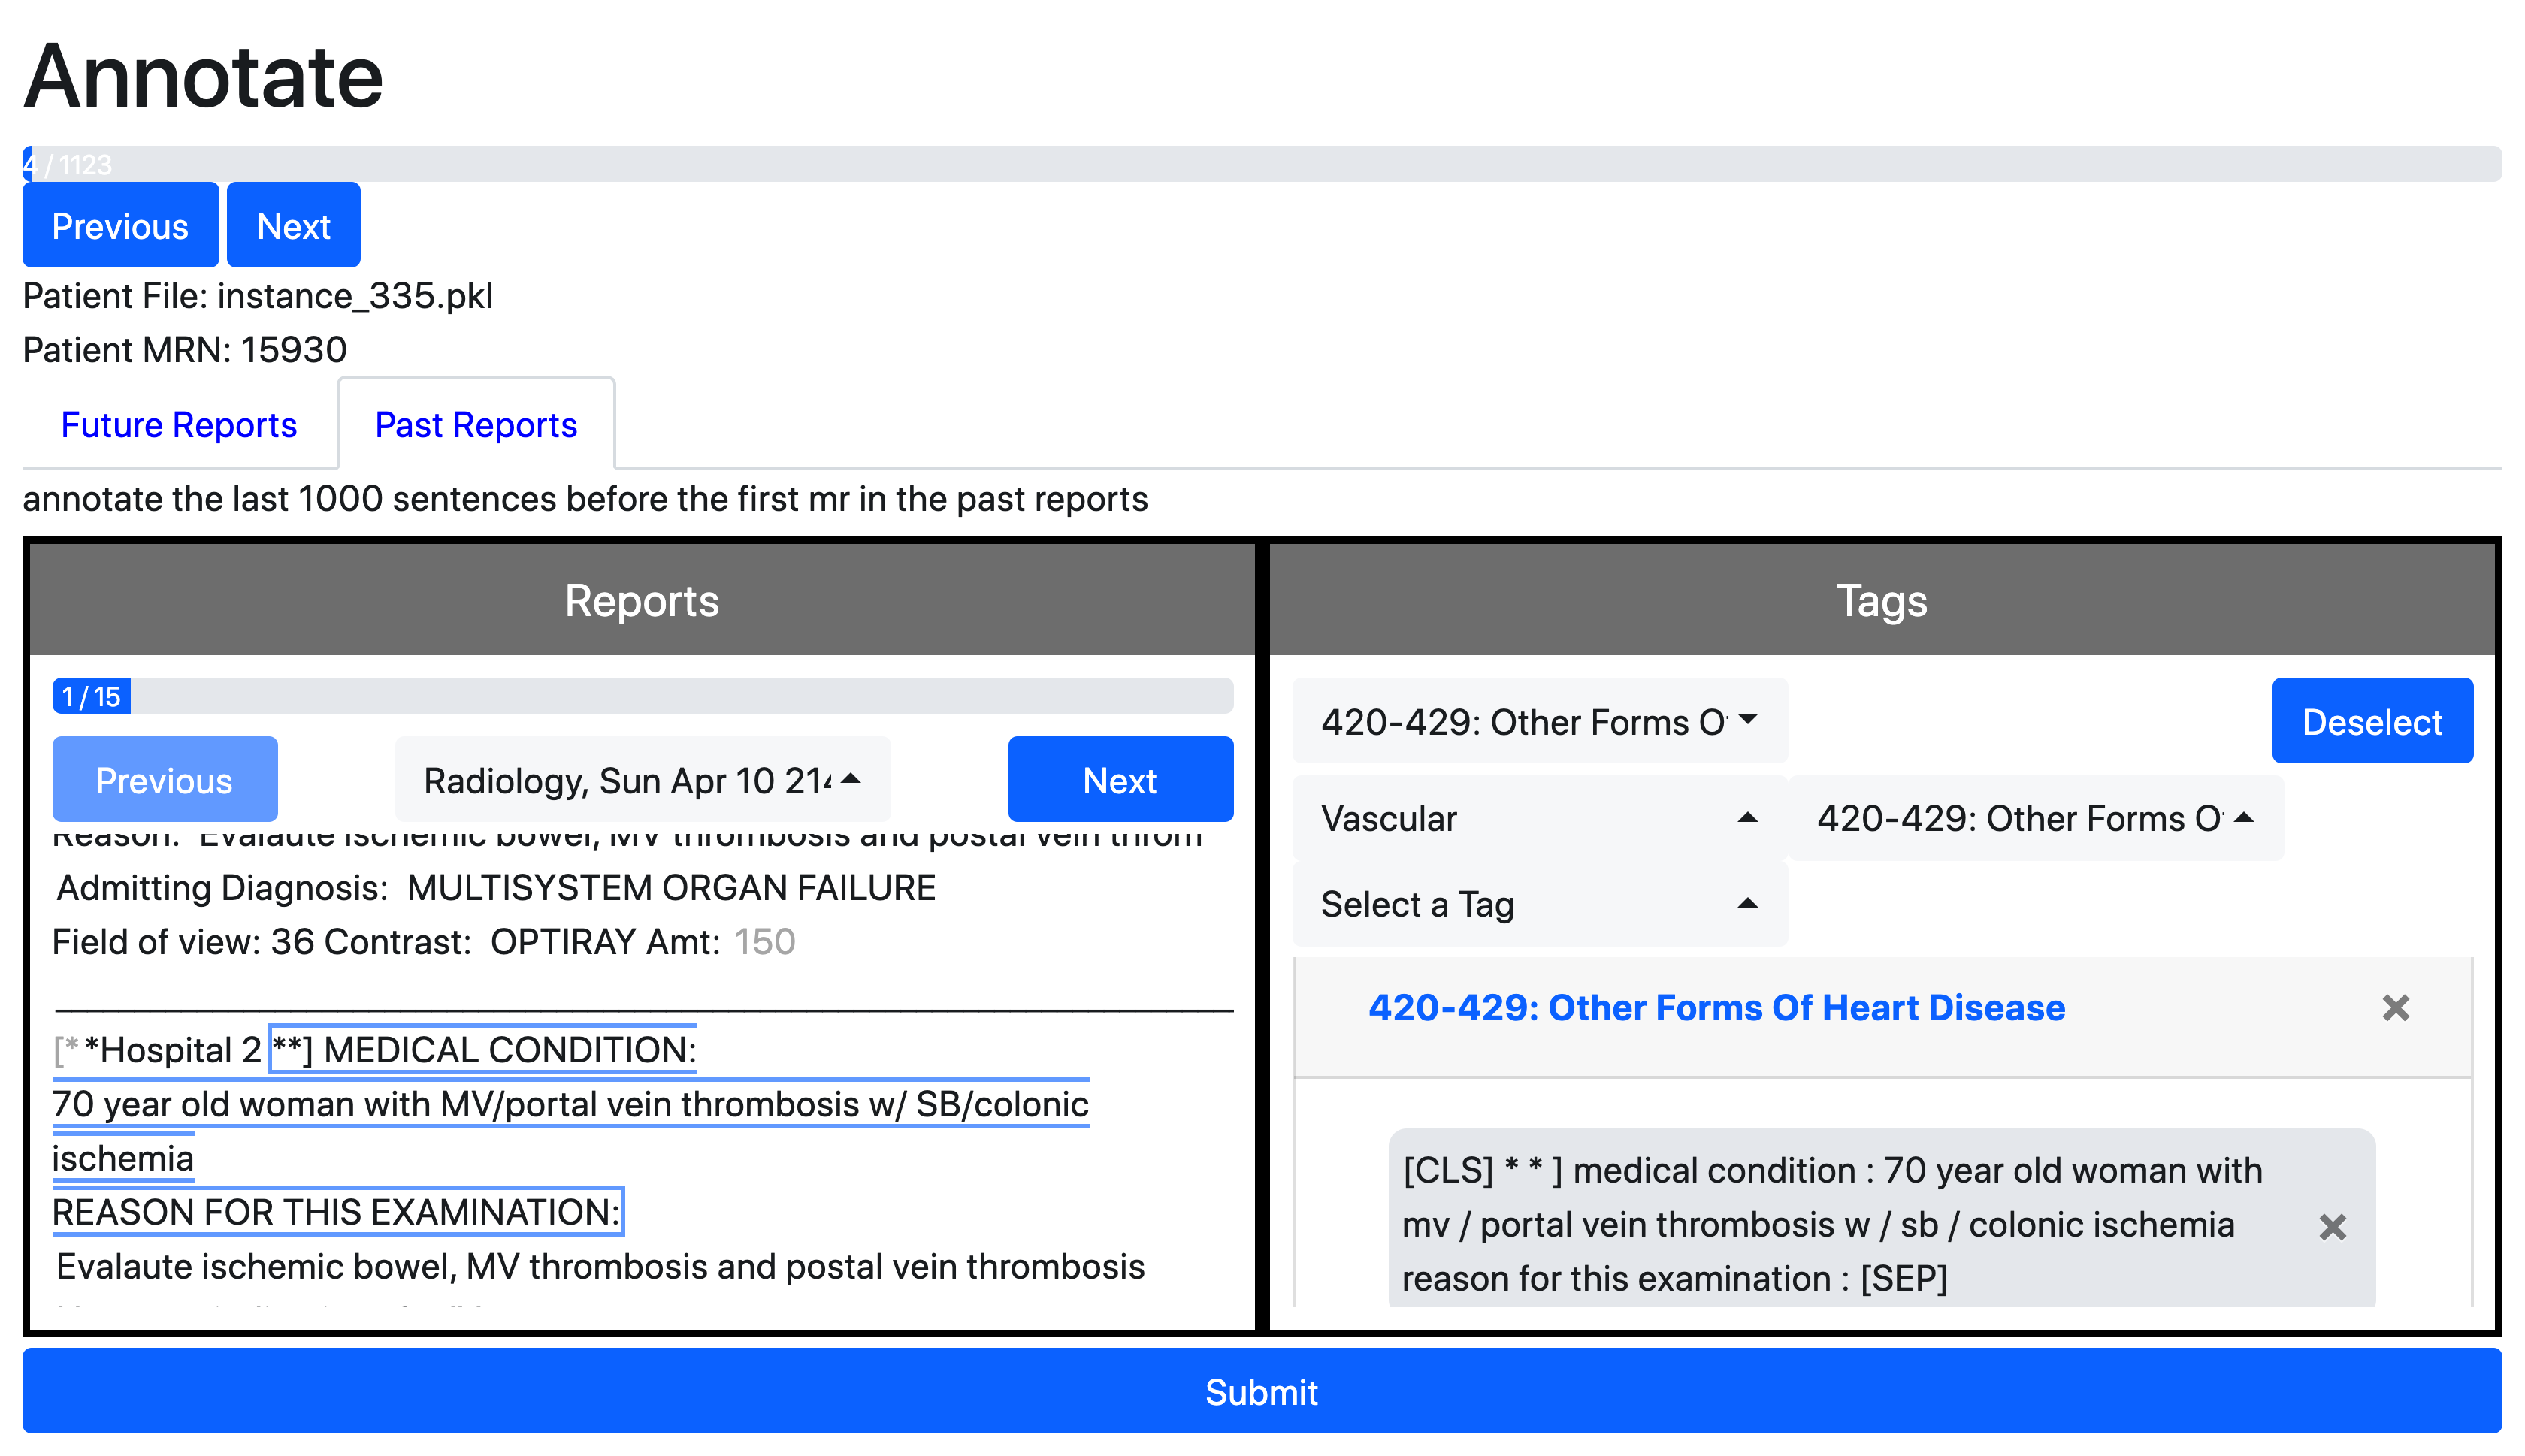Screen dimensions: 2525x1456
Task: Select the MEDICAL CONDITION highlighted sentence
Action: pyautogui.click(x=484, y=1050)
